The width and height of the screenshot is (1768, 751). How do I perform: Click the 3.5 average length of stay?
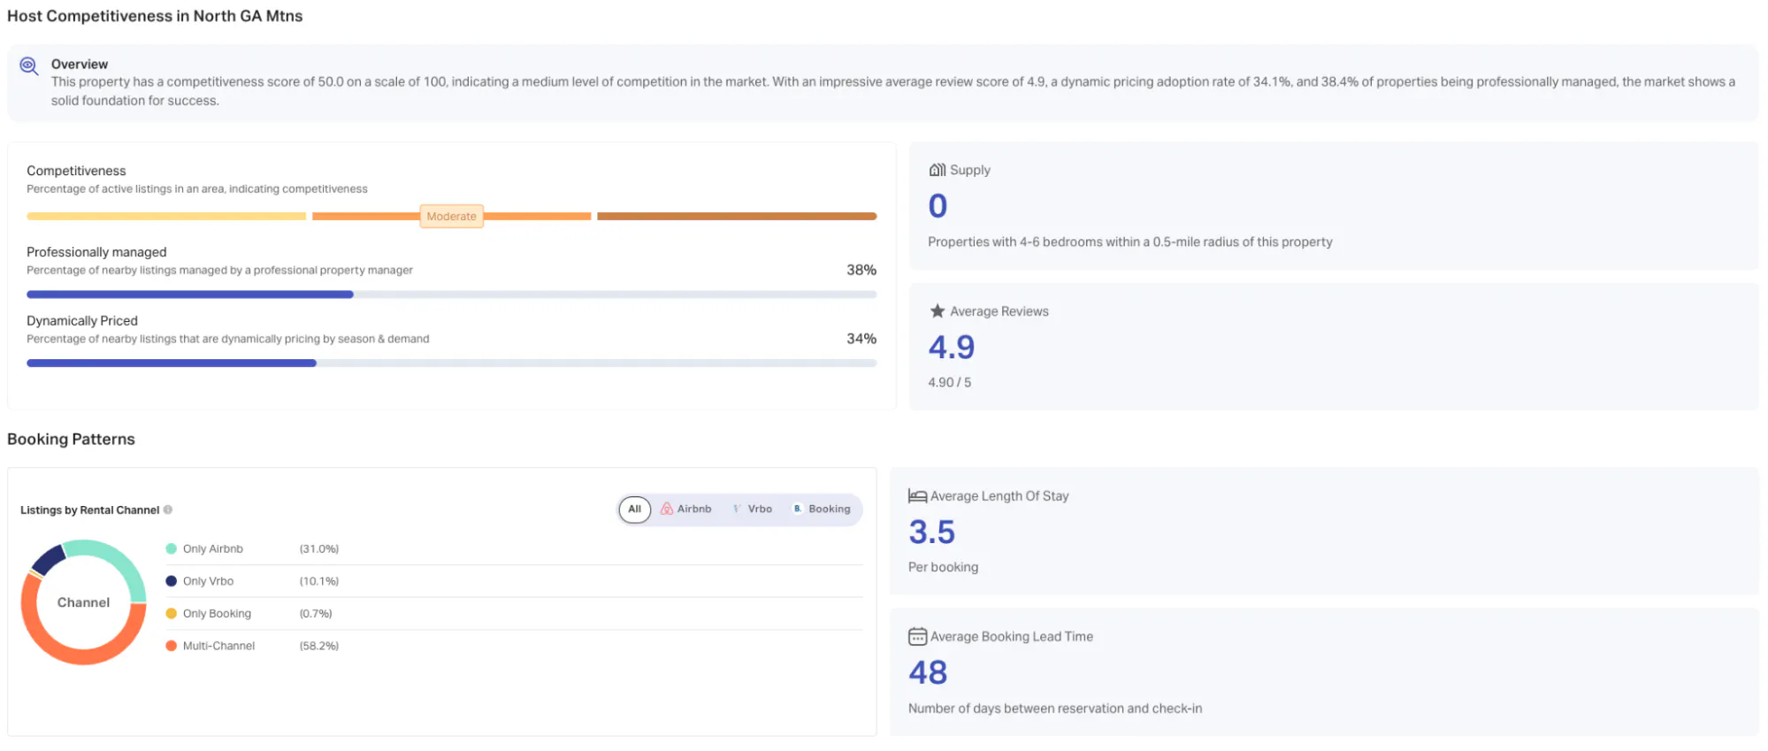click(x=931, y=532)
